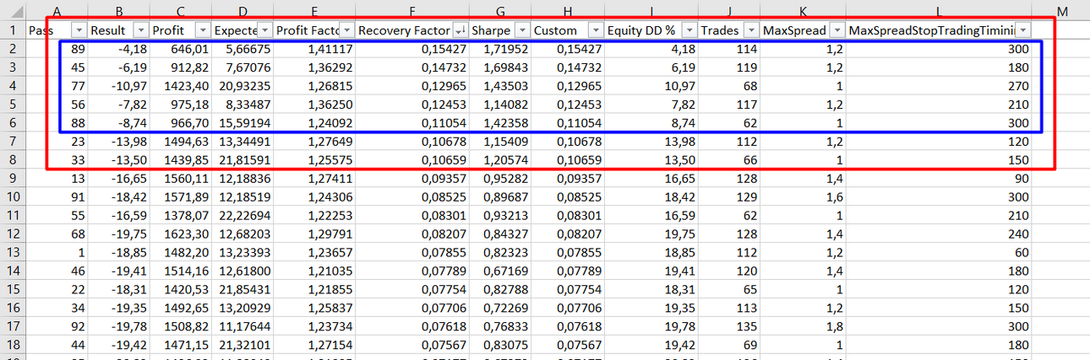Select row 12 header
This screenshot has height=360, width=1090.
coord(13,234)
